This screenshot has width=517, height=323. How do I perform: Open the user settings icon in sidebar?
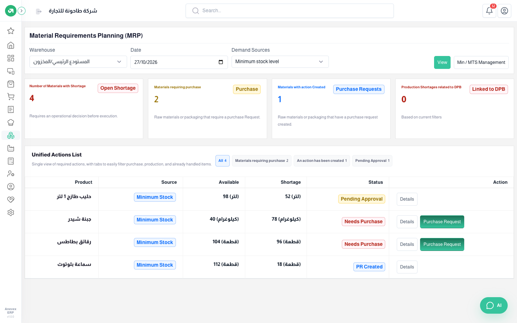(x=11, y=174)
